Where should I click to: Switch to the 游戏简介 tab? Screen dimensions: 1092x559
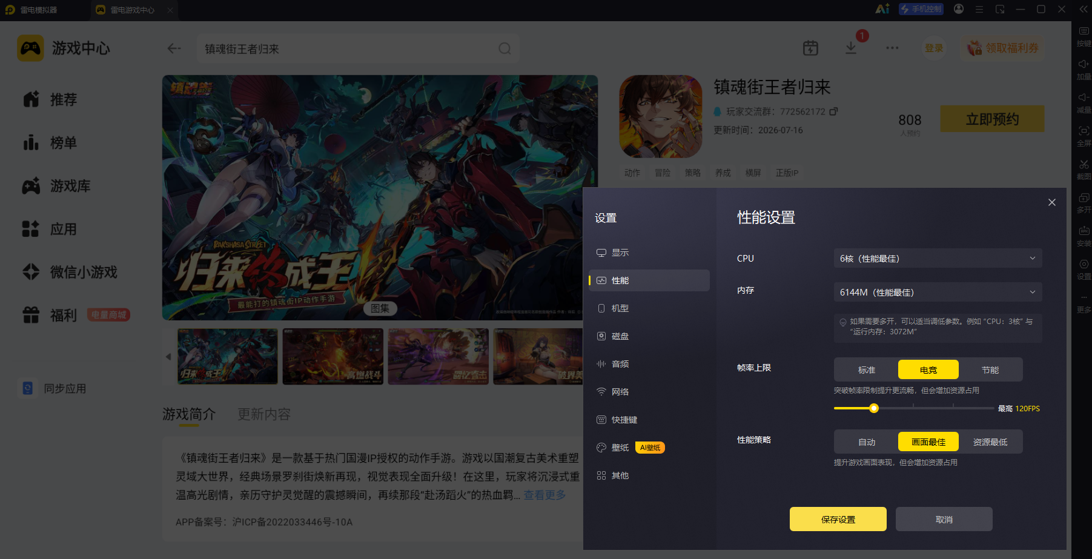coord(189,414)
